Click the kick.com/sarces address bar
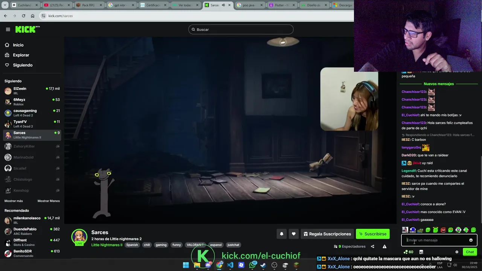 (x=196, y=16)
